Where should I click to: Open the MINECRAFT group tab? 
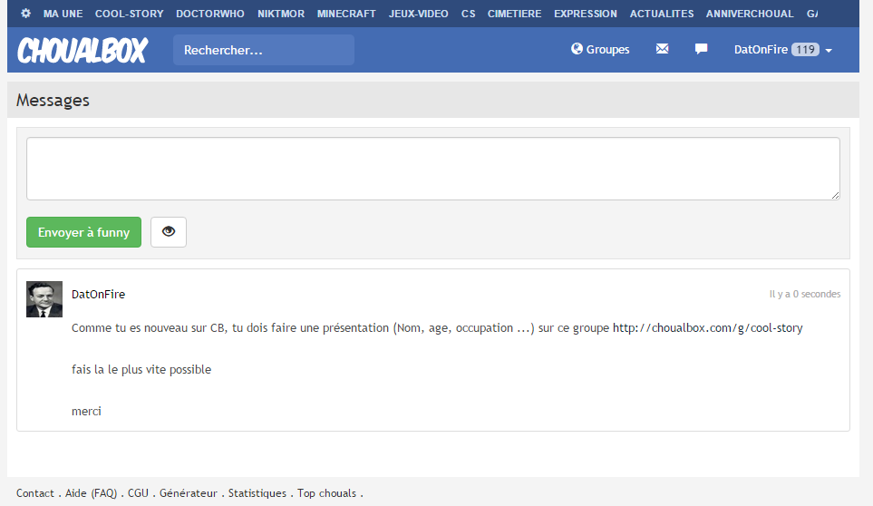click(346, 14)
